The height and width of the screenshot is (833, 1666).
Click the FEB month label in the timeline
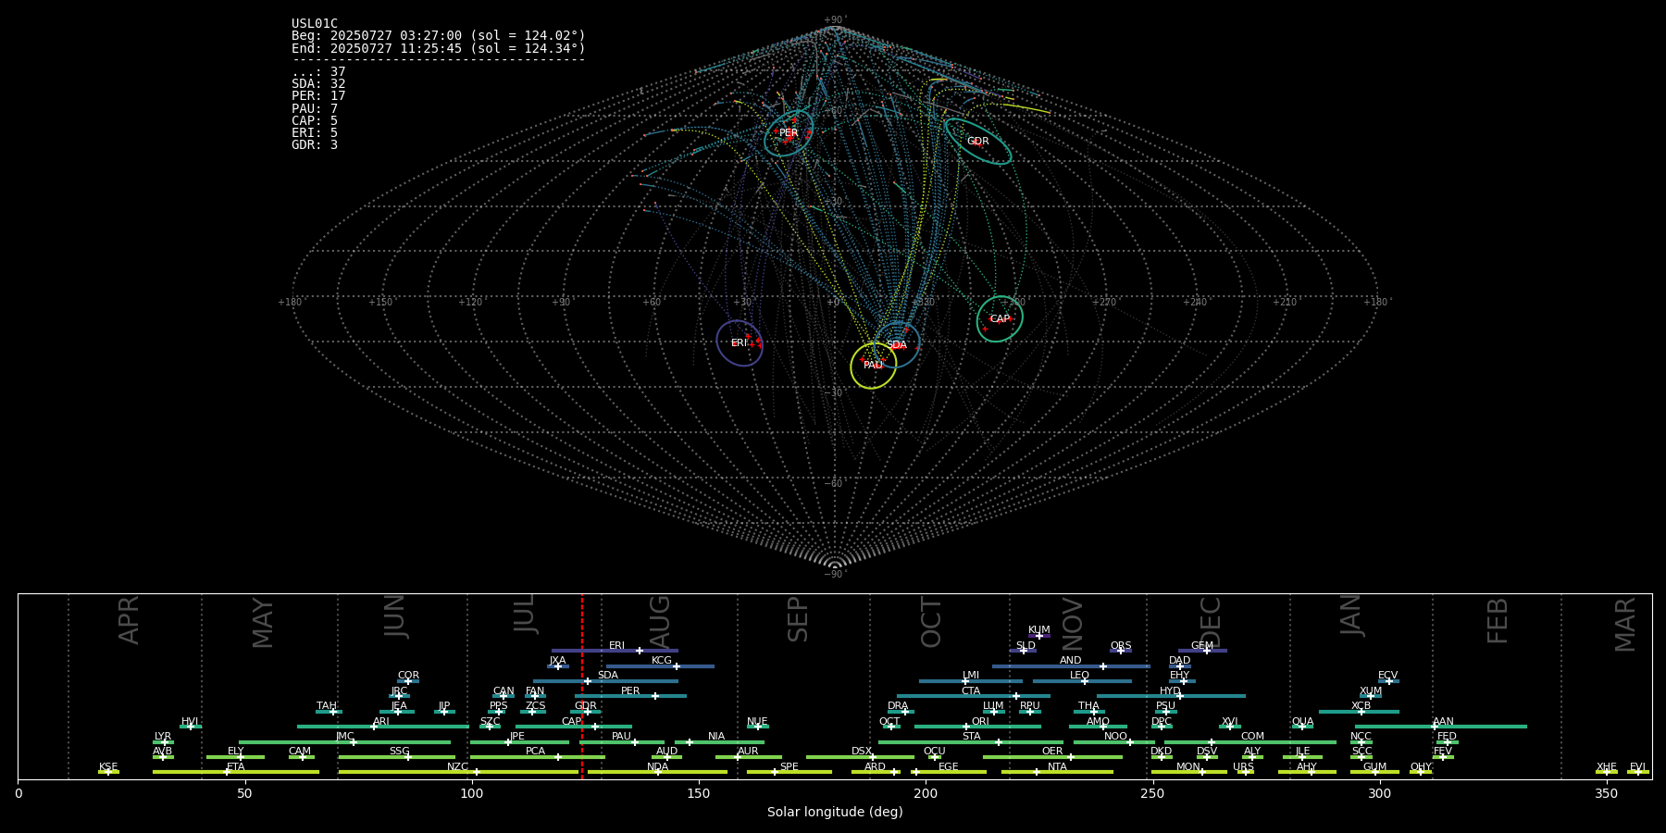click(x=1498, y=621)
